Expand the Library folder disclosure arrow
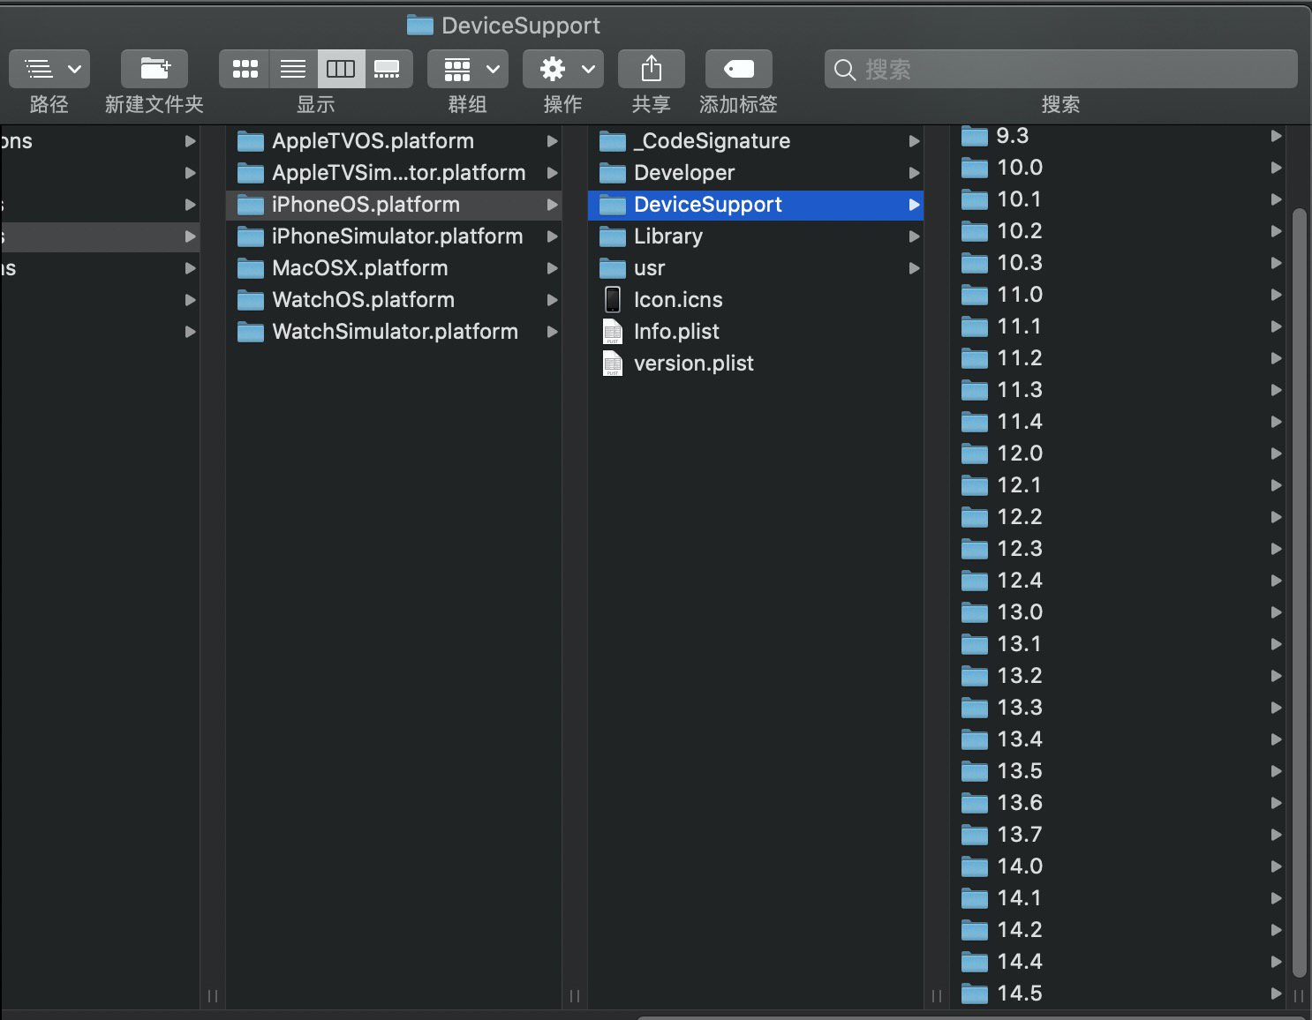This screenshot has height=1020, width=1312. (915, 236)
